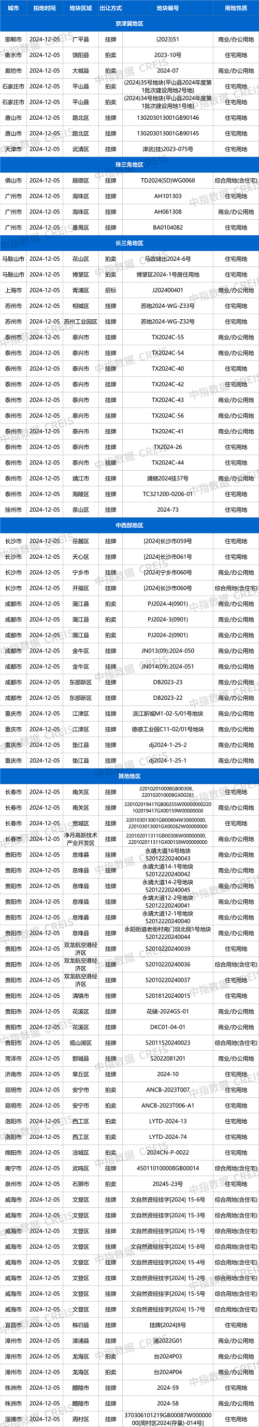Click parcel PJ2024-4(0901)
This screenshot has width=259, height=1427.
pyautogui.click(x=168, y=604)
